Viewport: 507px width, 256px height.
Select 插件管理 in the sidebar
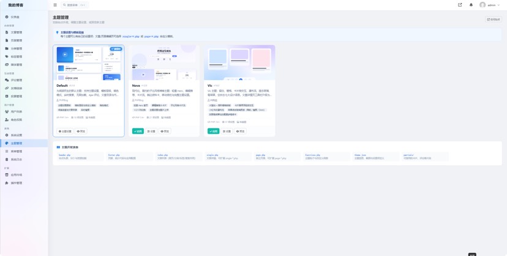point(24,183)
